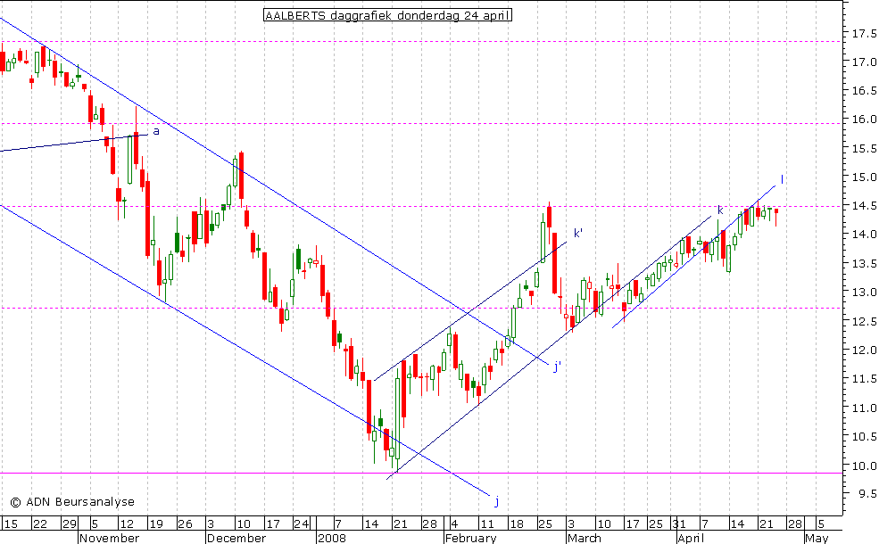This screenshot has height=544, width=879.
Task: Select the 'December' month label
Action: (x=236, y=539)
